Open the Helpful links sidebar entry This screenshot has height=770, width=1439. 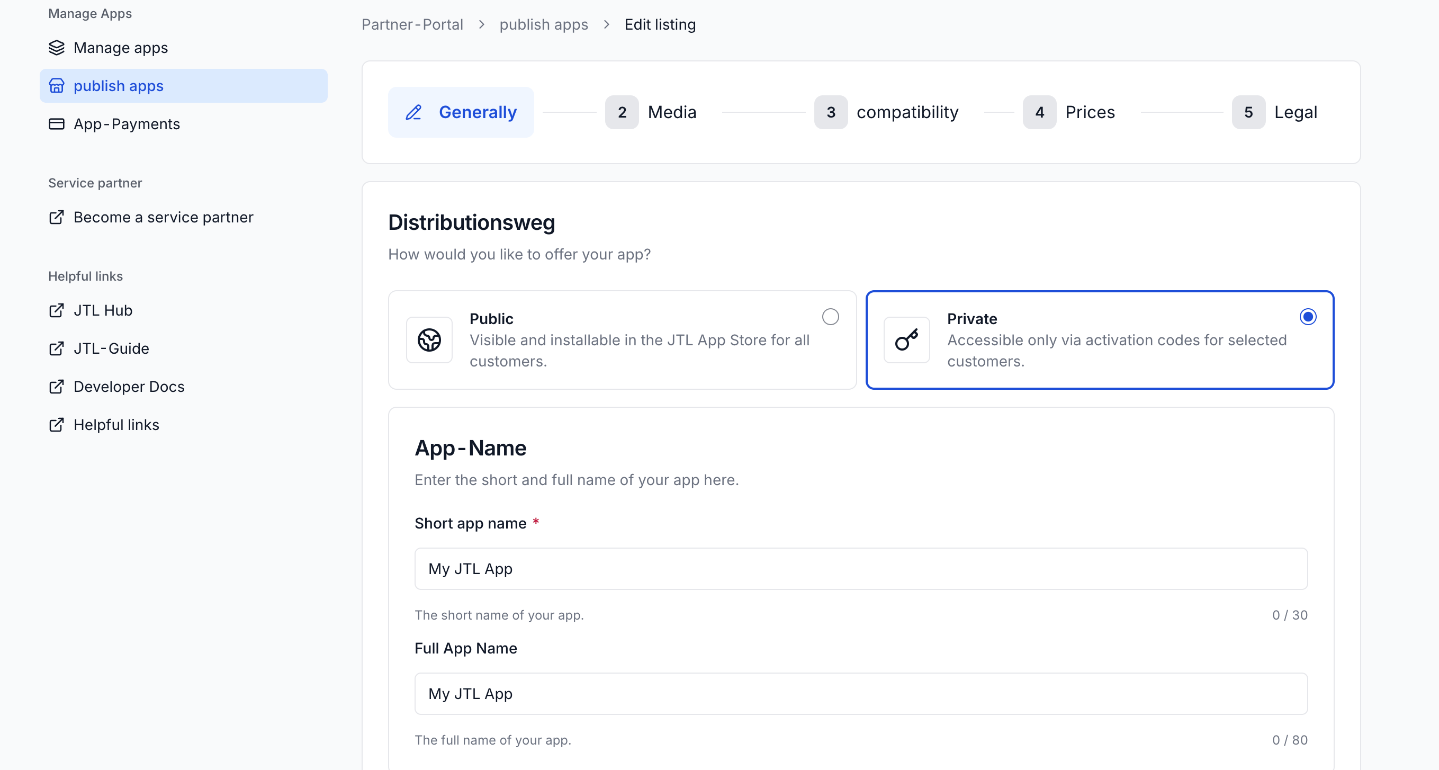click(x=183, y=425)
